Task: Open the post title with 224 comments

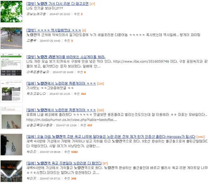Action: pos(61,83)
